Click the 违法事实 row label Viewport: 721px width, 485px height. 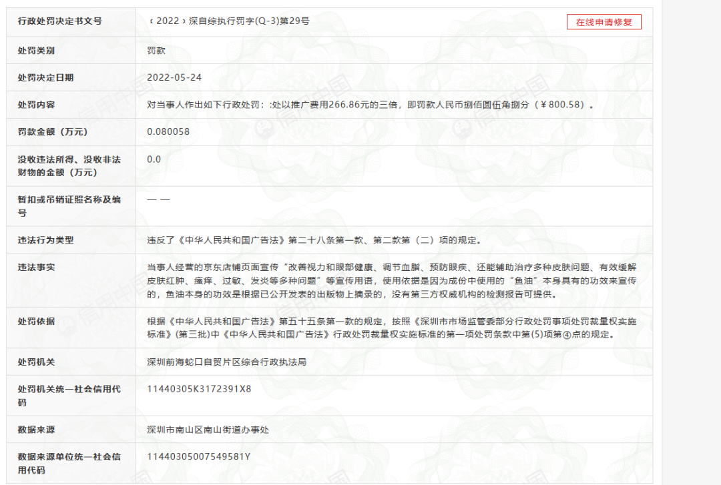click(37, 267)
